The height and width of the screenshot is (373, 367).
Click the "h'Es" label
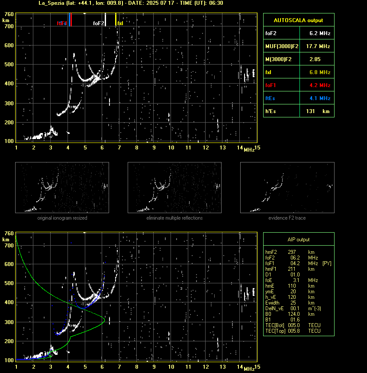(x=270, y=111)
